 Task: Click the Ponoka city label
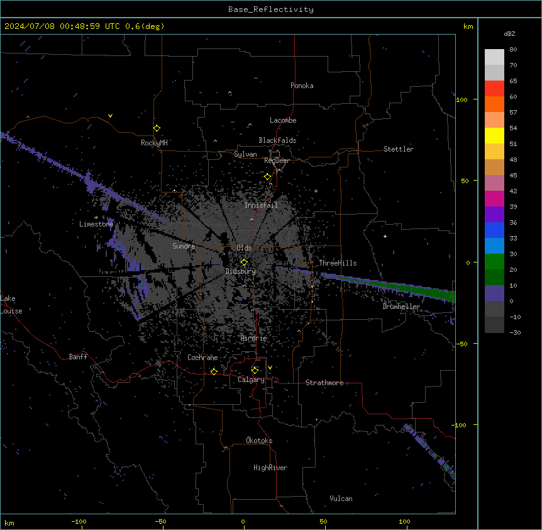302,86
